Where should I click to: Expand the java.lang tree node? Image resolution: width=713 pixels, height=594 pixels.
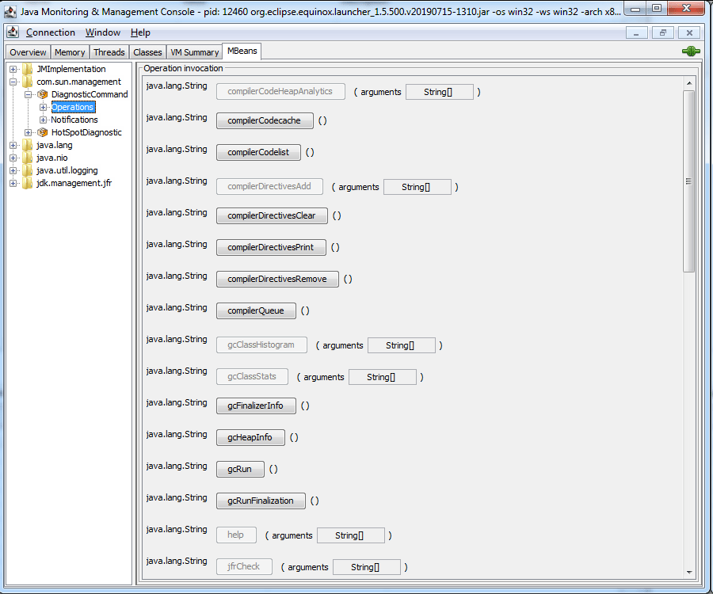(x=11, y=145)
